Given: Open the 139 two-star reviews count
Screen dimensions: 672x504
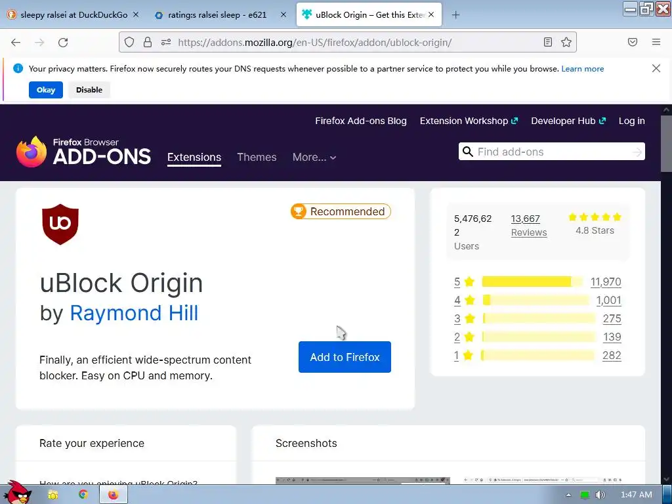Looking at the screenshot, I should [612, 337].
